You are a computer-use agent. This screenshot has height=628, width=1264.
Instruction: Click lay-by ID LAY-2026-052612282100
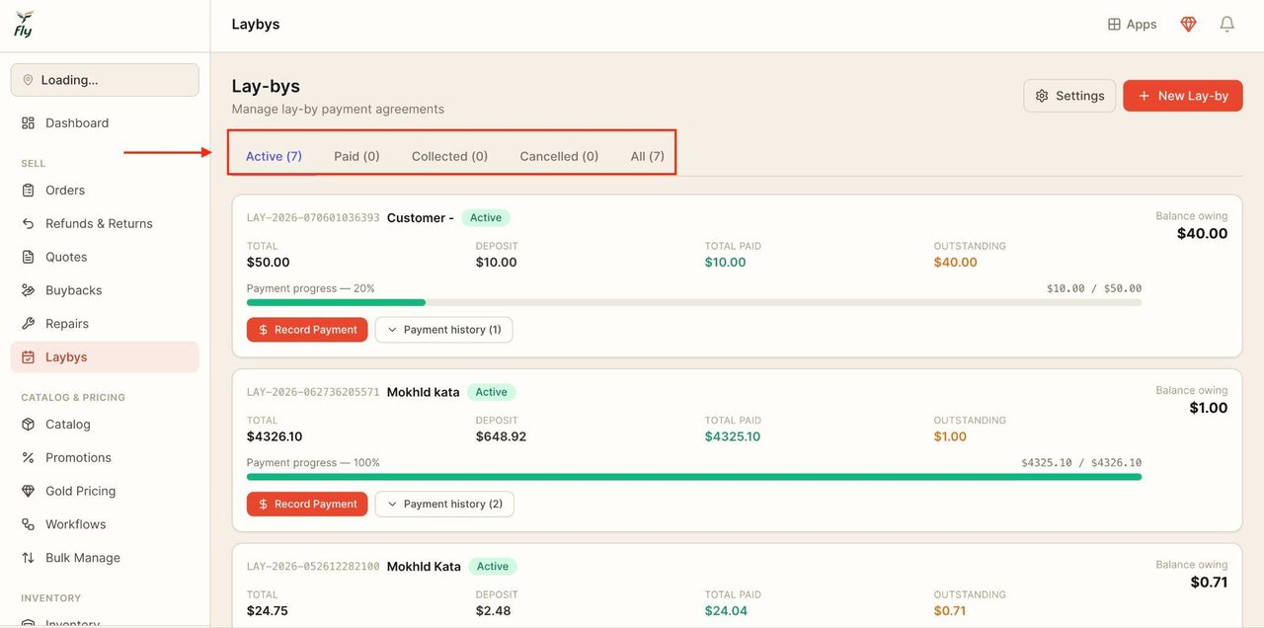[x=313, y=567]
